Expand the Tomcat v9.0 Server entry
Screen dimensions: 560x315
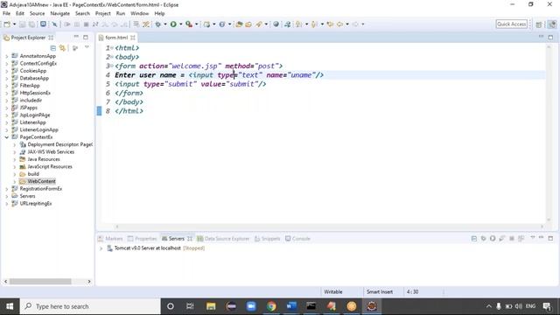[101, 248]
